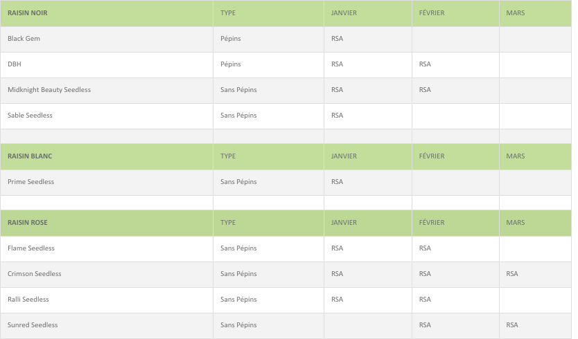Click the DBH row name
This screenshot has height=339, width=578.
(x=15, y=64)
